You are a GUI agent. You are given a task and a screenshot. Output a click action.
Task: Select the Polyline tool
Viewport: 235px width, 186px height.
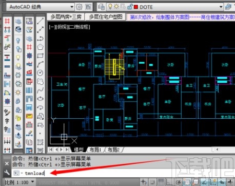point(41,39)
